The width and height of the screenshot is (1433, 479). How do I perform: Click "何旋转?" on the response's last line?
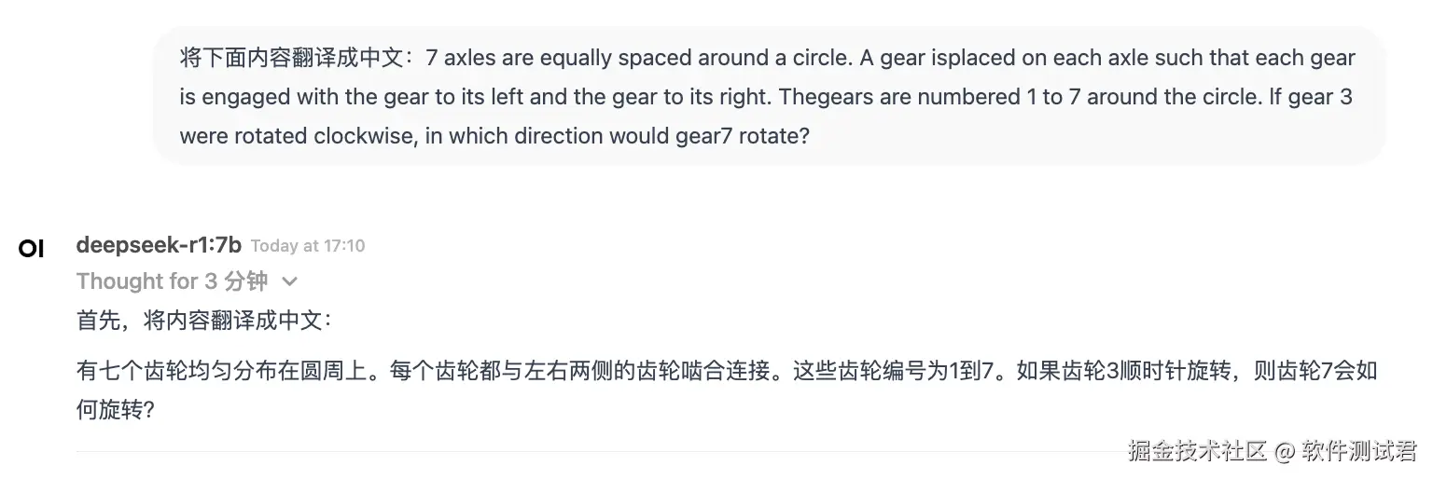point(114,410)
